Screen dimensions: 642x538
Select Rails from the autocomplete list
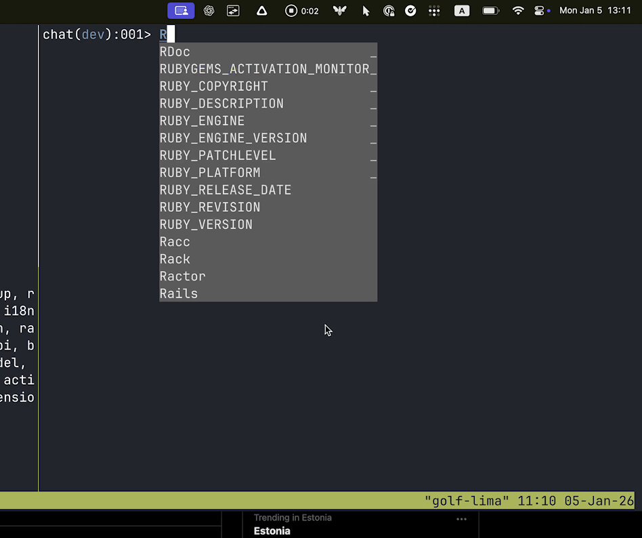[x=268, y=293]
